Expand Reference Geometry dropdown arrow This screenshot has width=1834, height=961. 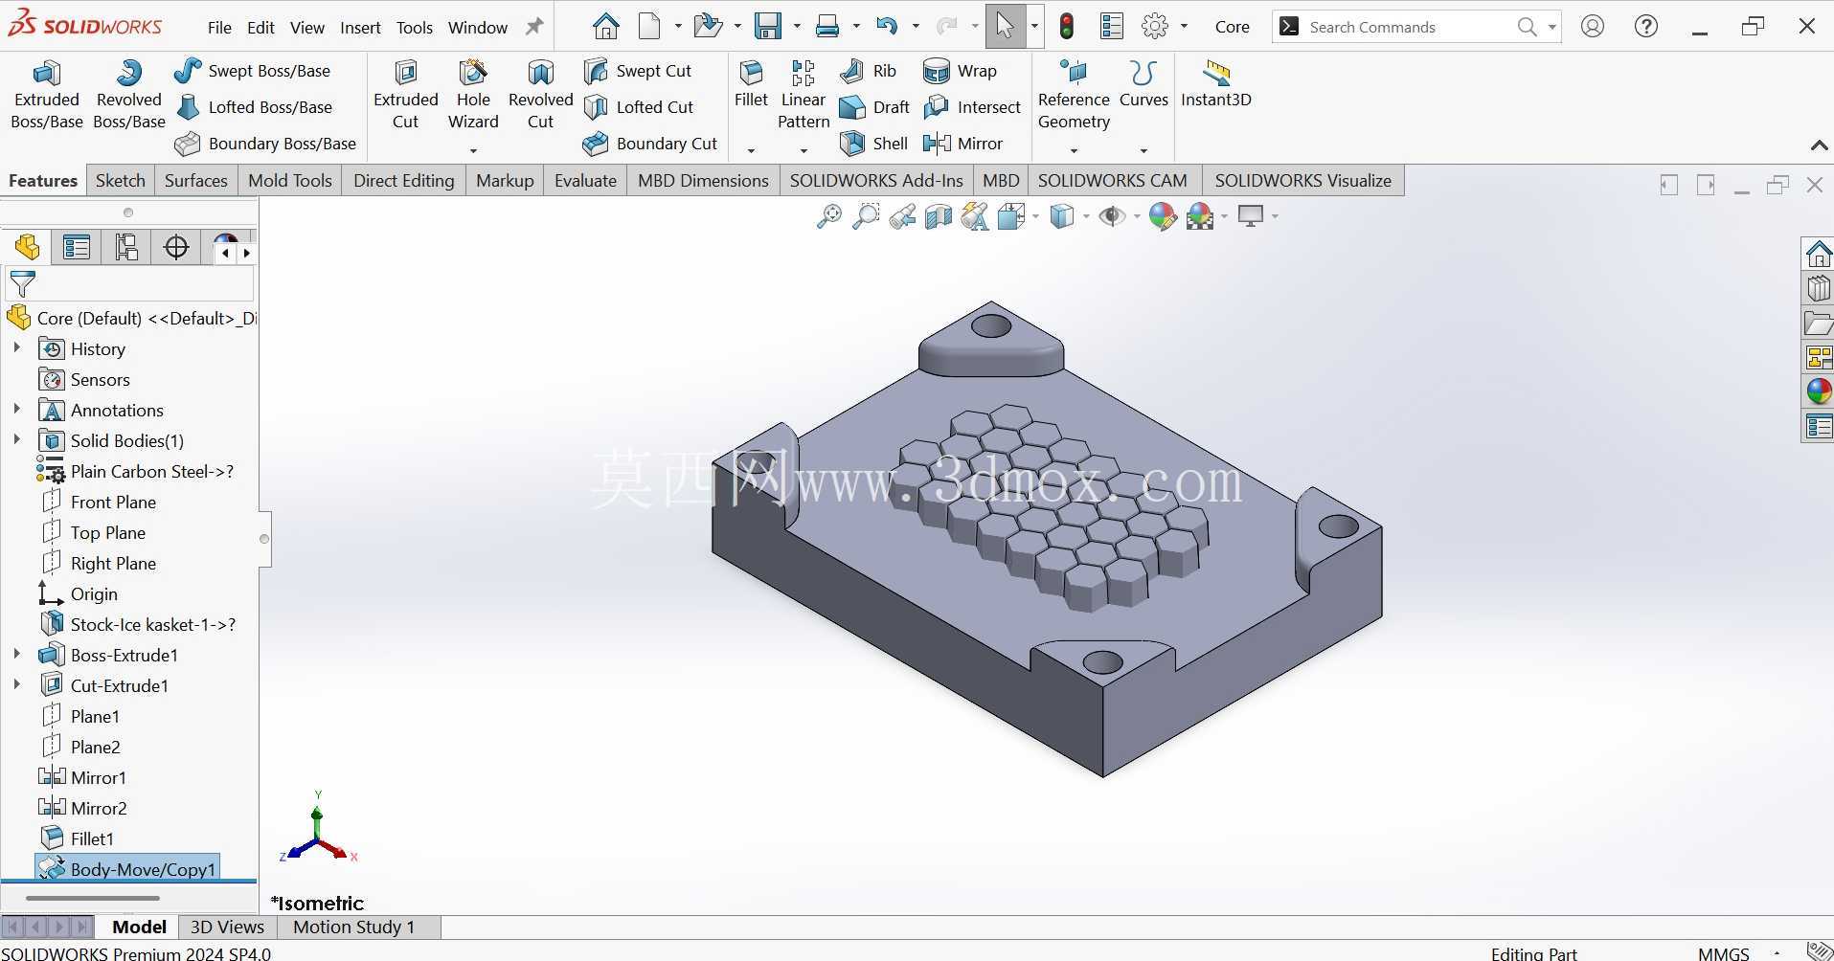click(1074, 150)
